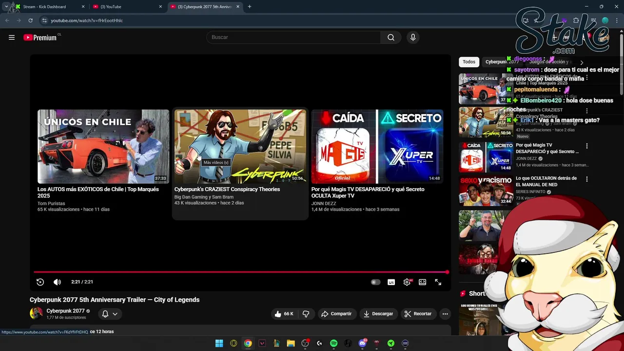The image size is (624, 351).
Task: Click the search magnifier button
Action: click(391, 38)
